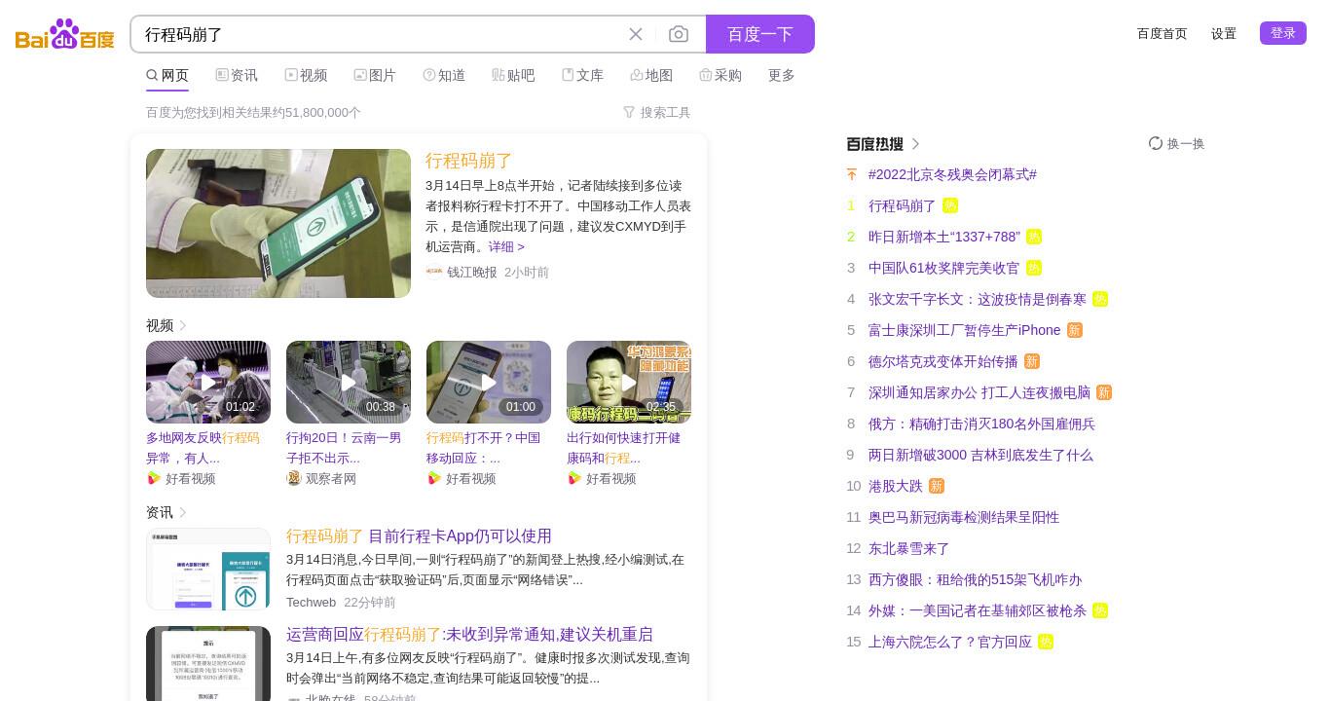Click the 好看视频 icon under the first video
The height and width of the screenshot is (701, 1330).
click(x=154, y=478)
